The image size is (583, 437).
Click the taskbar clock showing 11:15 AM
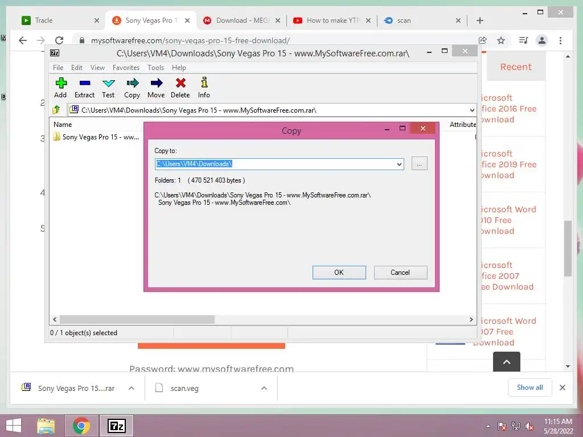coord(558,426)
